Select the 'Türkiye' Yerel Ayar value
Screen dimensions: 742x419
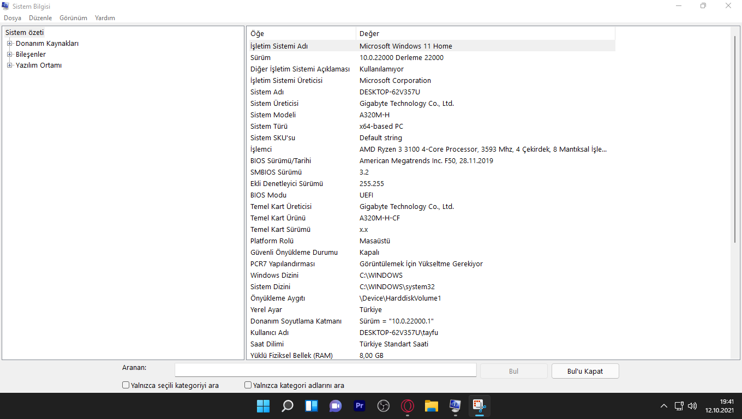(x=370, y=310)
